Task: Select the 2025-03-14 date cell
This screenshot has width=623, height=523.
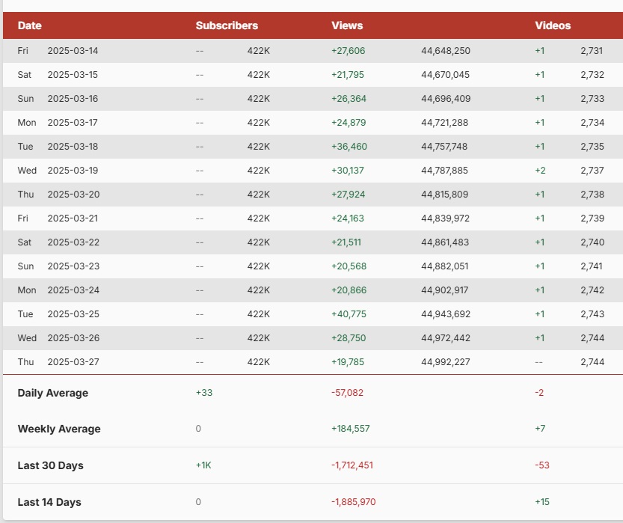Action: tap(73, 51)
